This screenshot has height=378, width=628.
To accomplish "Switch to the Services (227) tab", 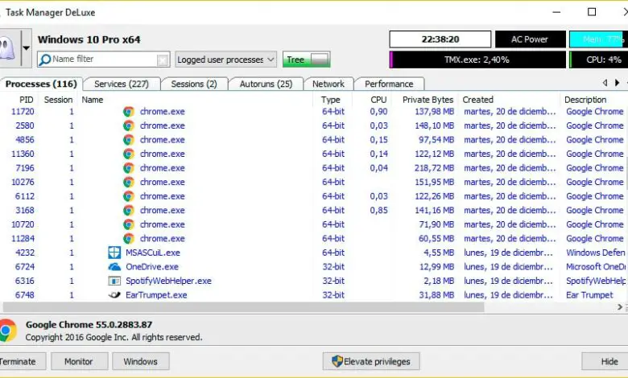I will (122, 84).
